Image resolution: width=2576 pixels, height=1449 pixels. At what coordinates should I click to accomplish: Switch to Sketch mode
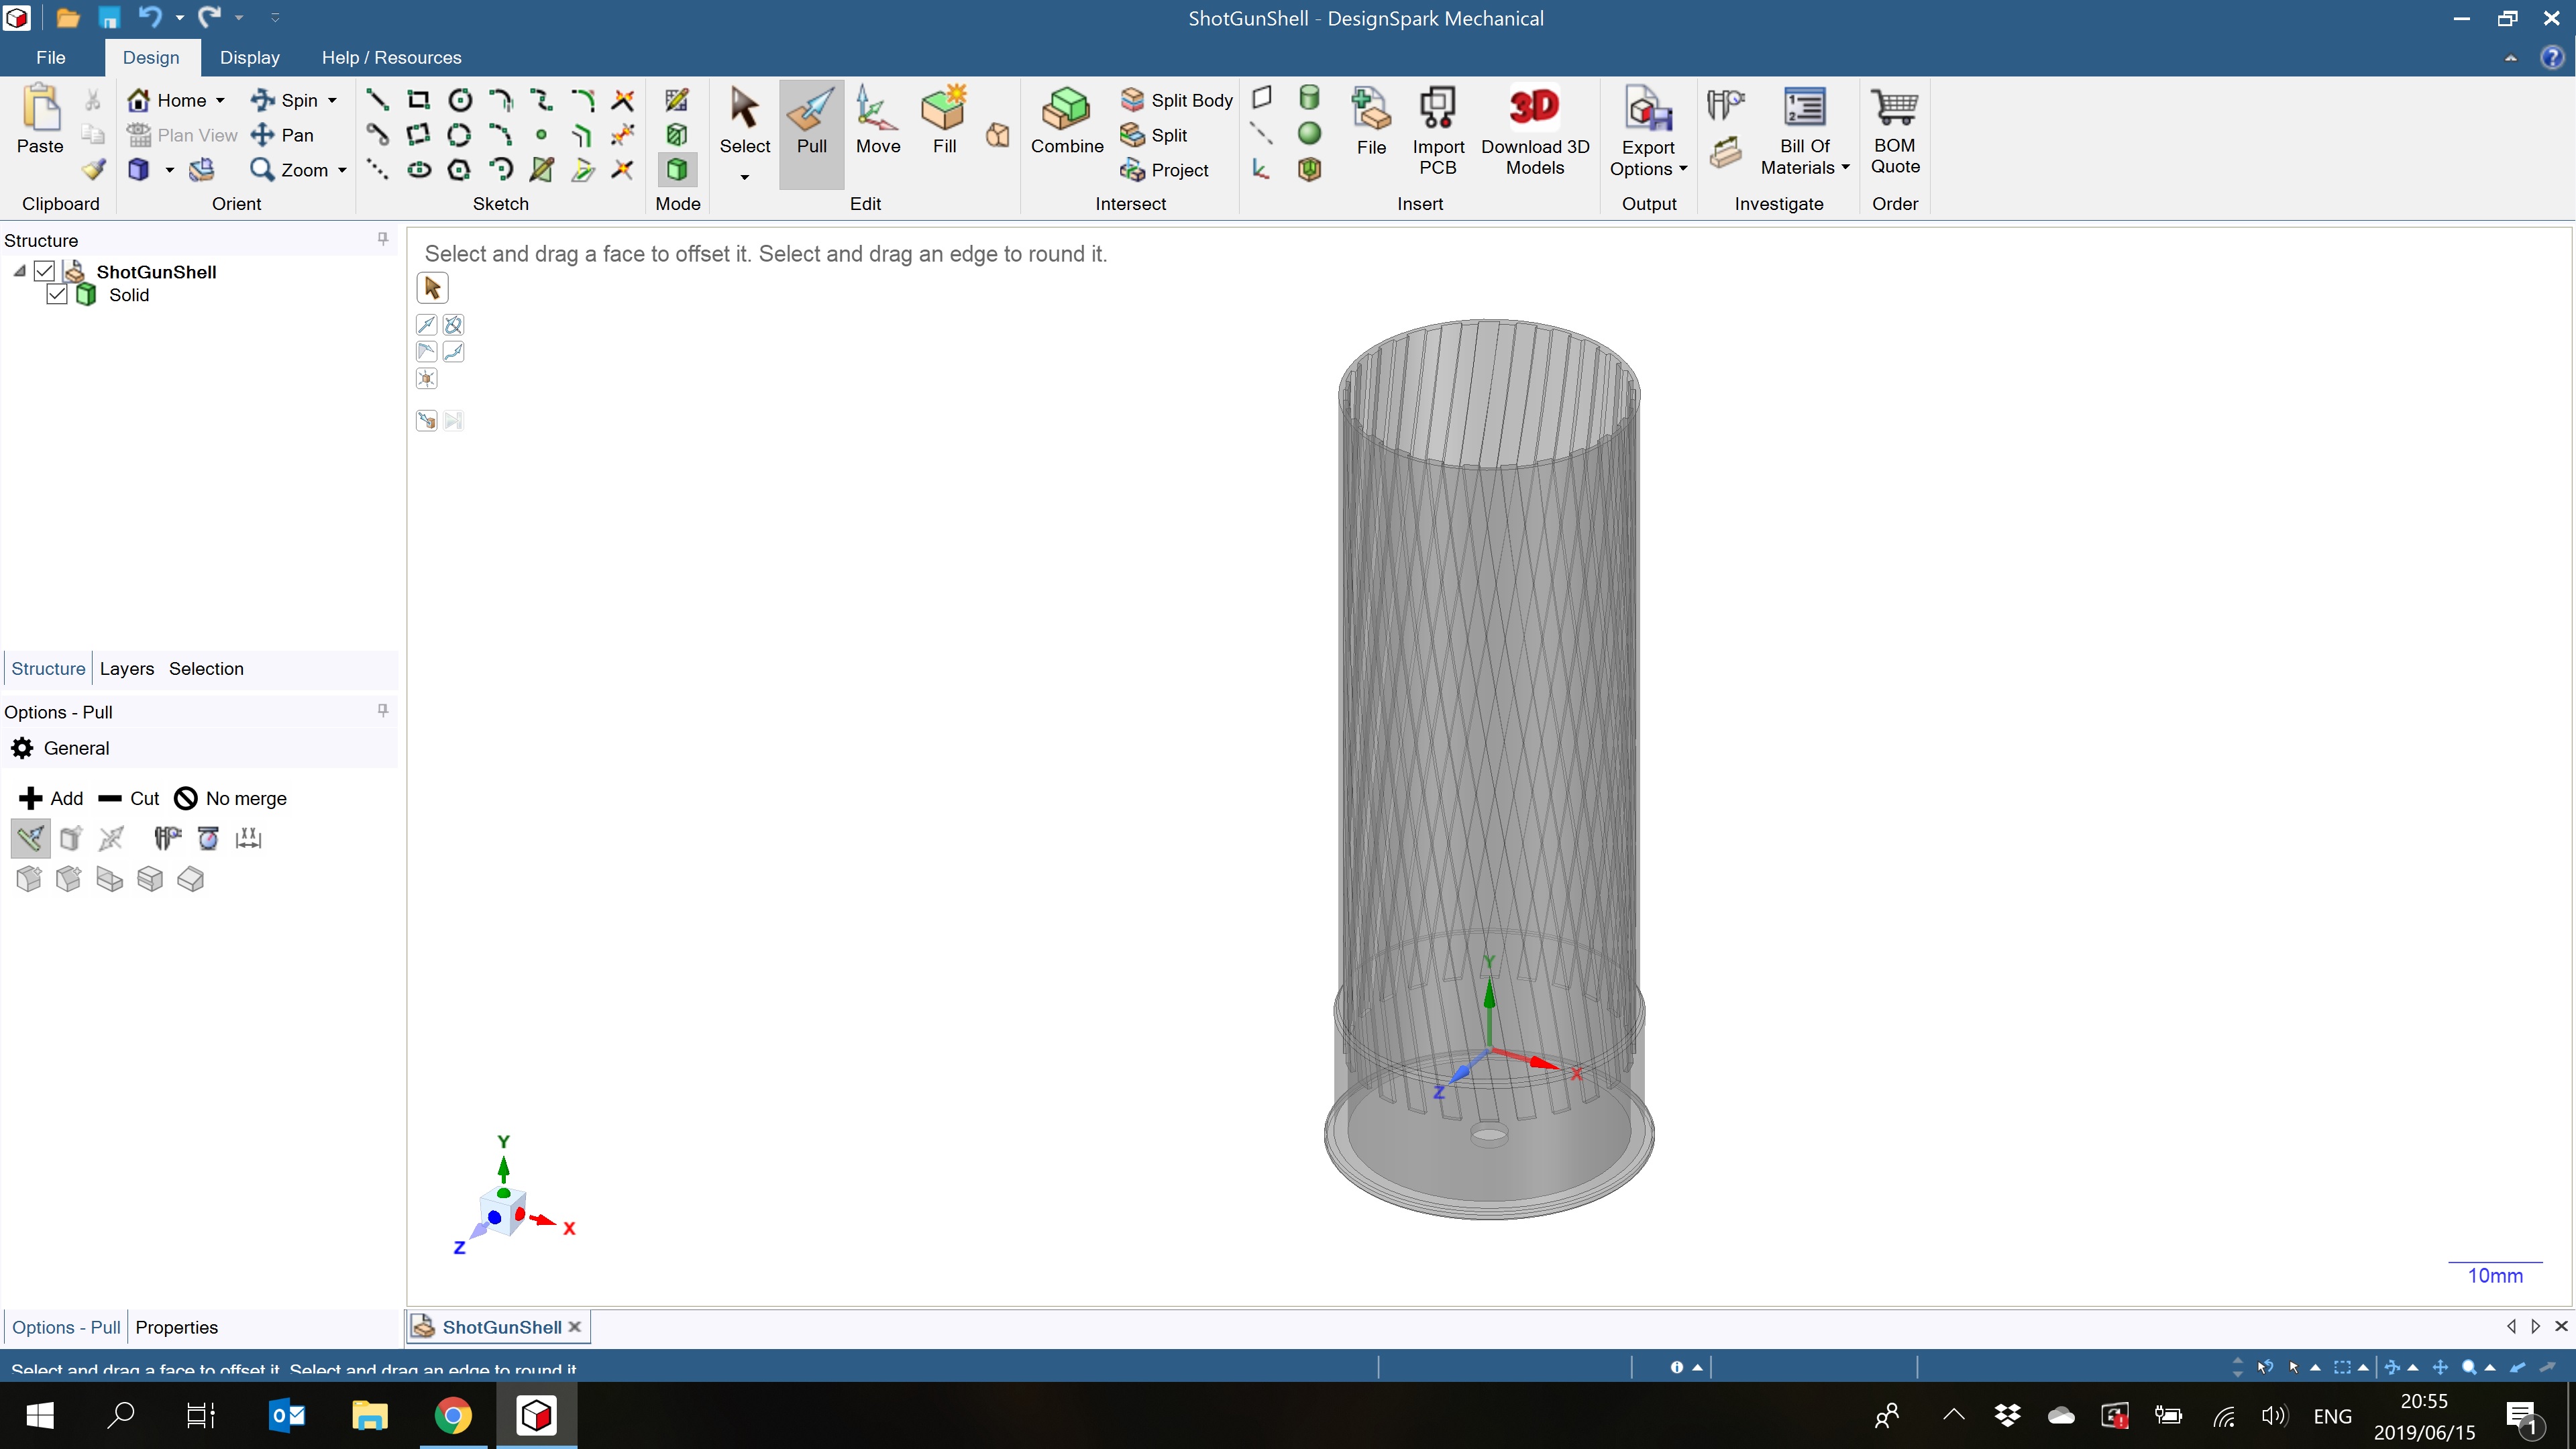pos(677,99)
